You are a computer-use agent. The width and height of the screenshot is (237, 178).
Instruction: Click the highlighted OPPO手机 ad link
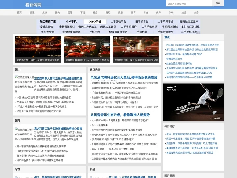[95, 22]
